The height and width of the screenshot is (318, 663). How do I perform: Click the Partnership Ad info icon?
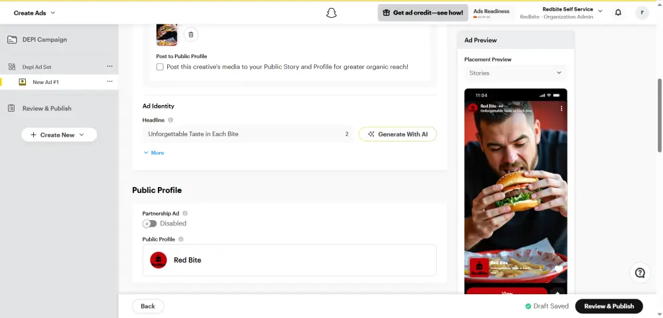185,214
